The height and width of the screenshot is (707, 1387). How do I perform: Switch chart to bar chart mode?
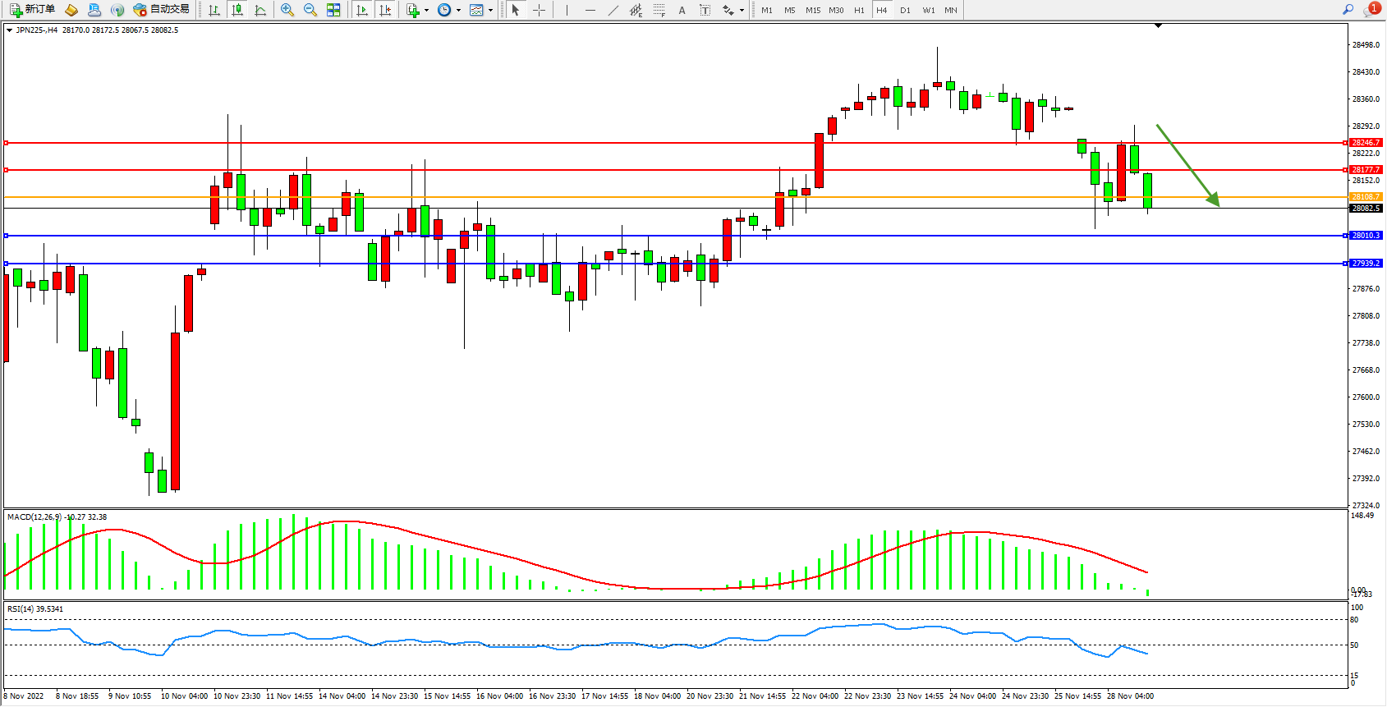[x=214, y=10]
